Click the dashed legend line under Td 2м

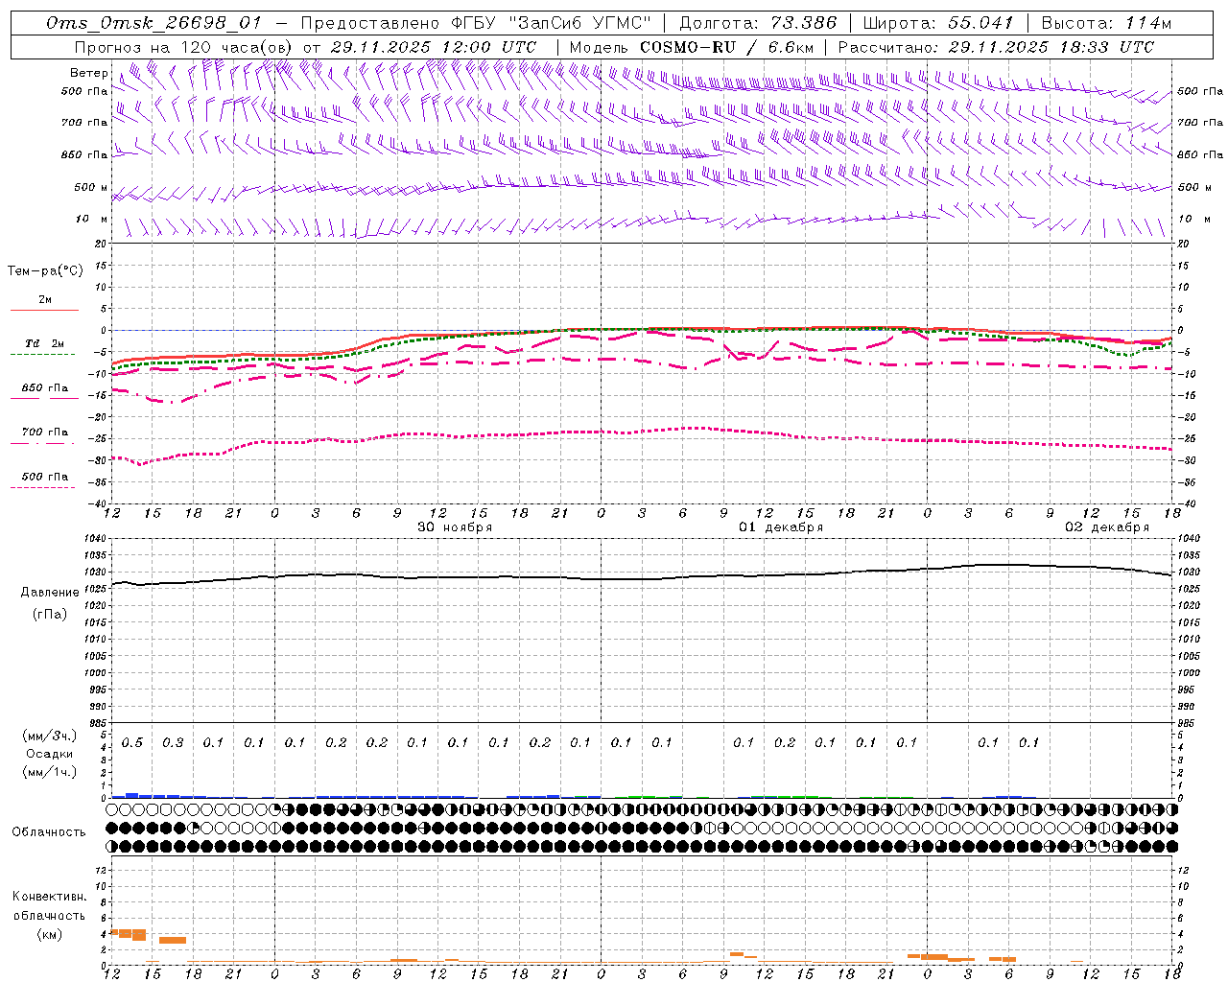[x=42, y=354]
